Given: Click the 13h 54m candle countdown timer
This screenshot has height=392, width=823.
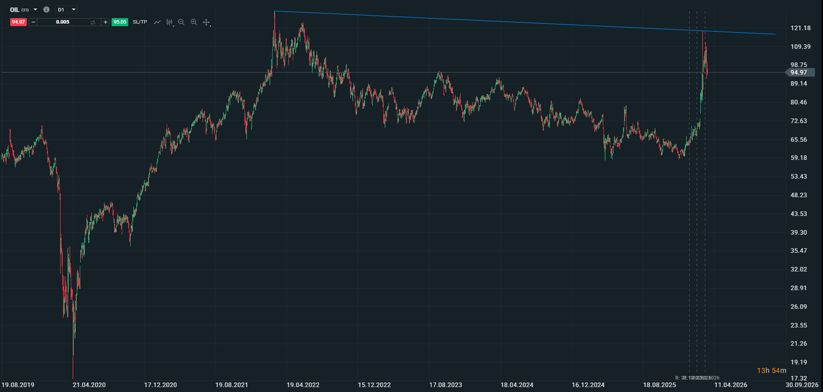Looking at the screenshot, I should pos(772,371).
